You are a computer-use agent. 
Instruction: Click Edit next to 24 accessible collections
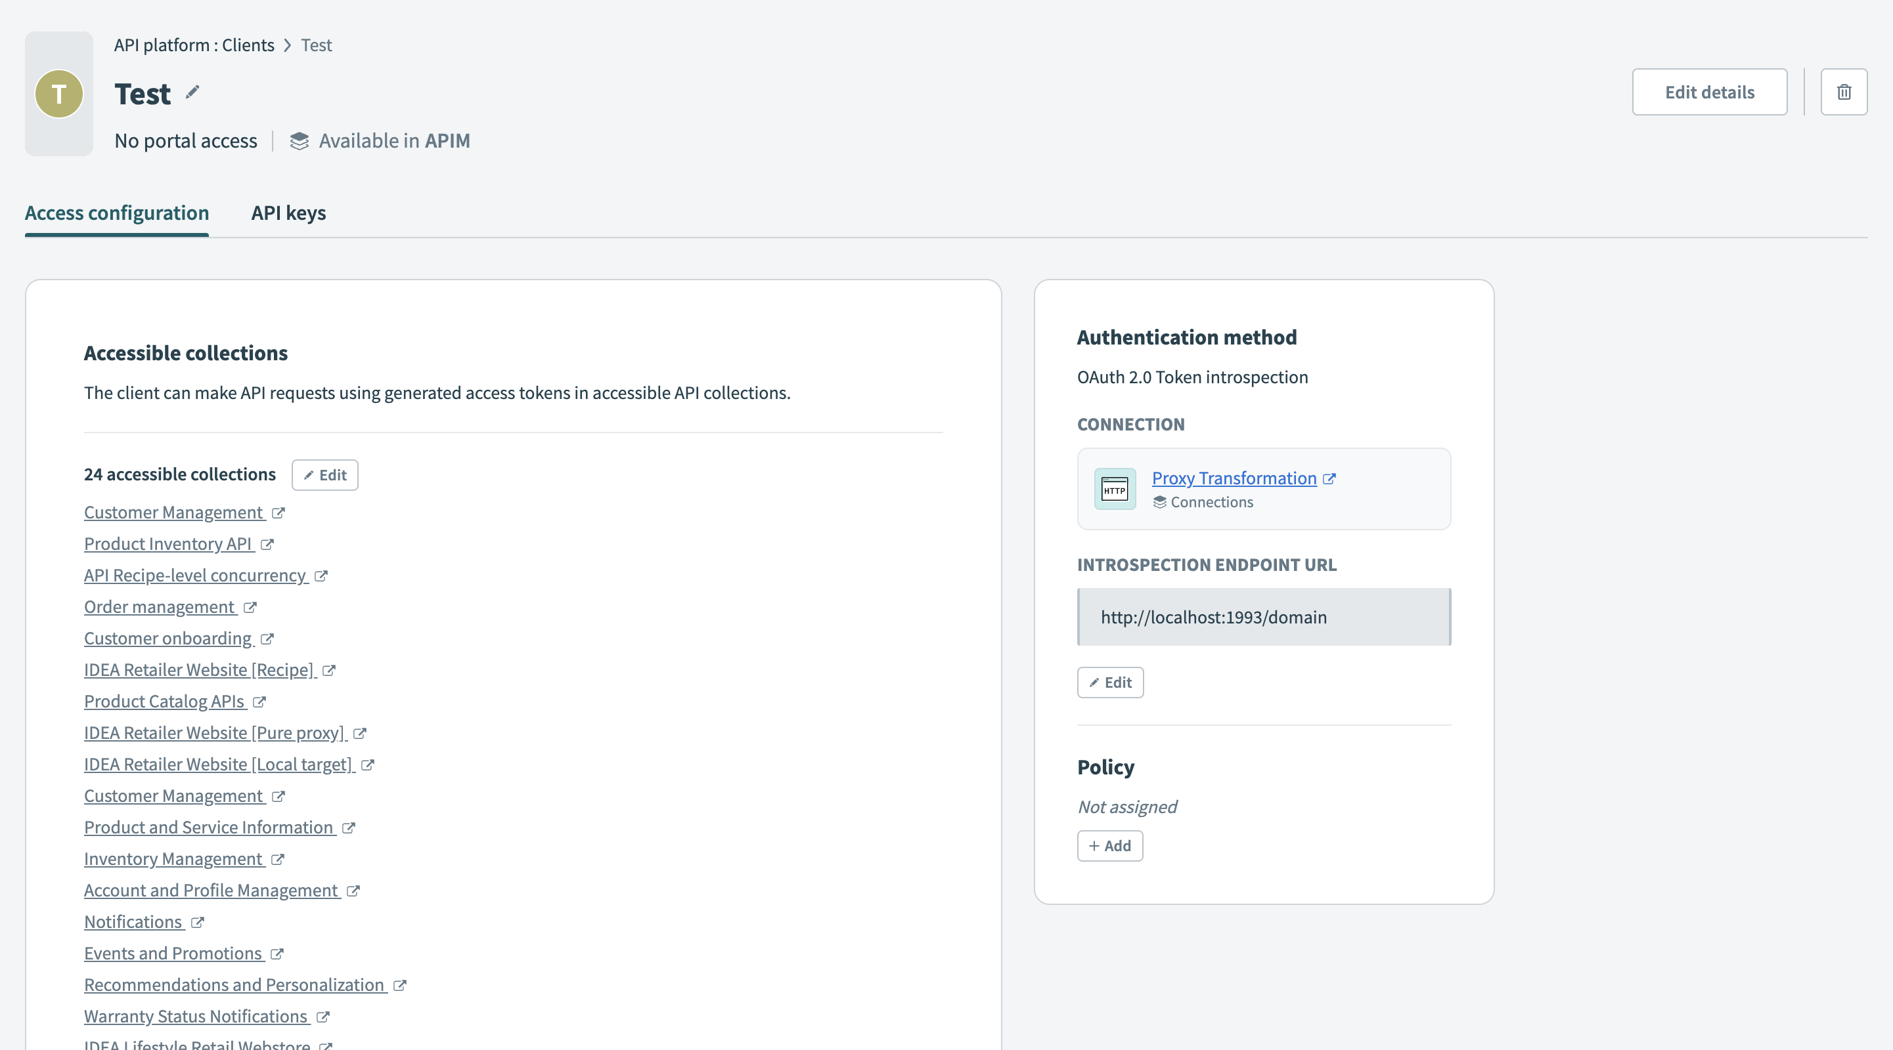pos(324,474)
